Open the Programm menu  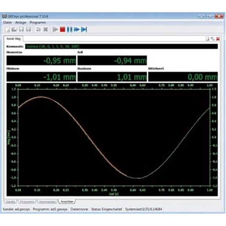(x=37, y=23)
